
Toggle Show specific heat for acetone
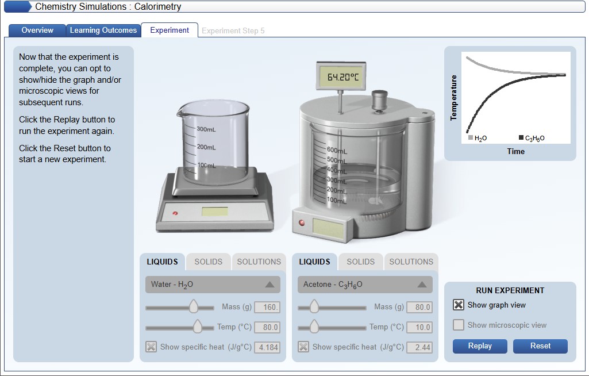(x=303, y=347)
